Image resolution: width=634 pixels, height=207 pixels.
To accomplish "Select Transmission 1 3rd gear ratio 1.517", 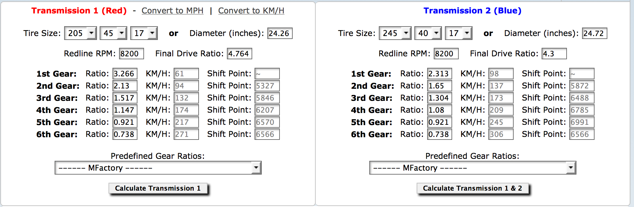I will pos(125,98).
